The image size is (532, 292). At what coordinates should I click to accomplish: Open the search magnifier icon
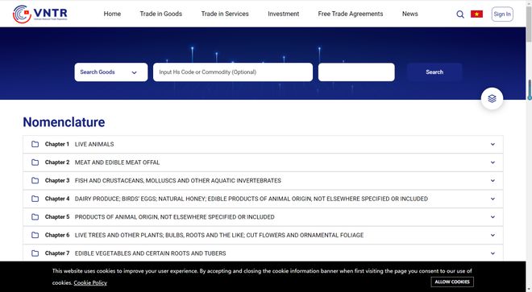point(460,14)
